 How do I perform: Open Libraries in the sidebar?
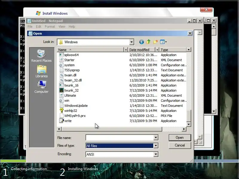point(42,72)
